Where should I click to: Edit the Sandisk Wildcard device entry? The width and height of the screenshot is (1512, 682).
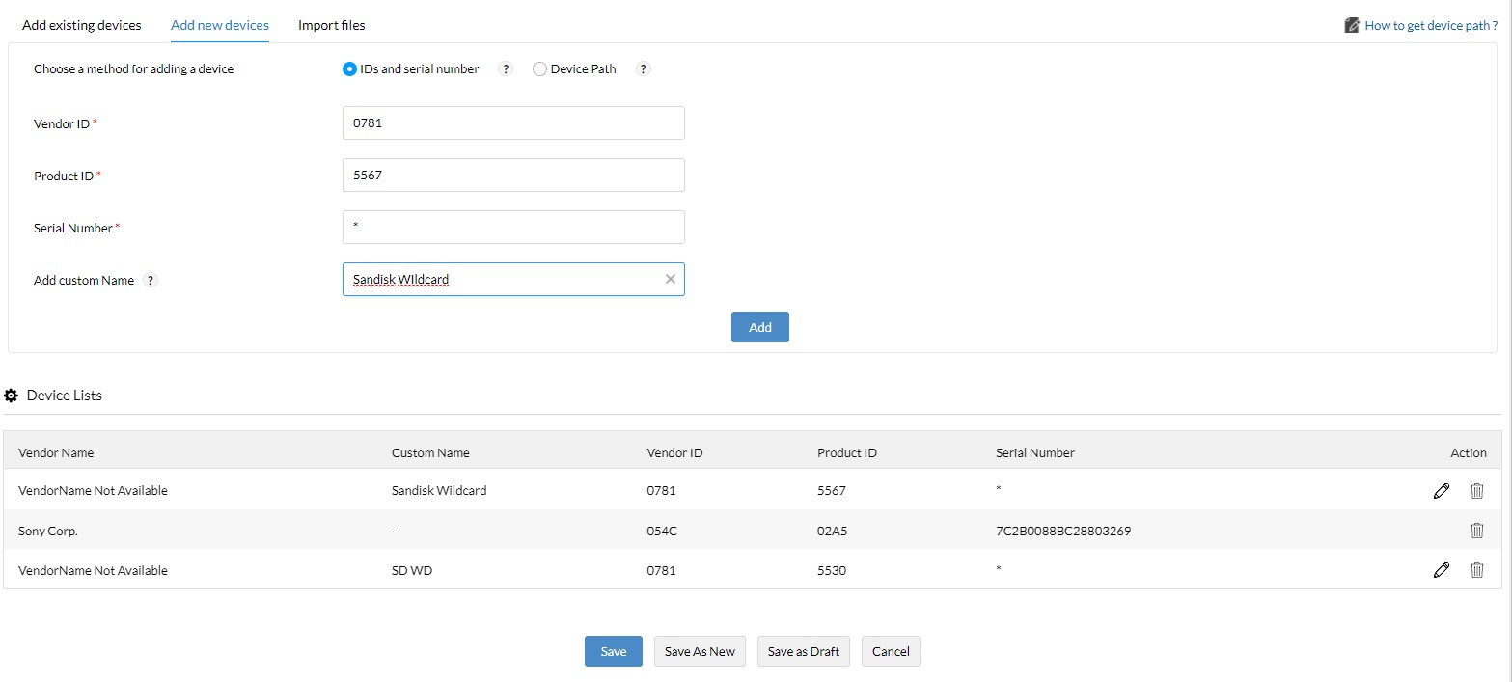tap(1442, 491)
